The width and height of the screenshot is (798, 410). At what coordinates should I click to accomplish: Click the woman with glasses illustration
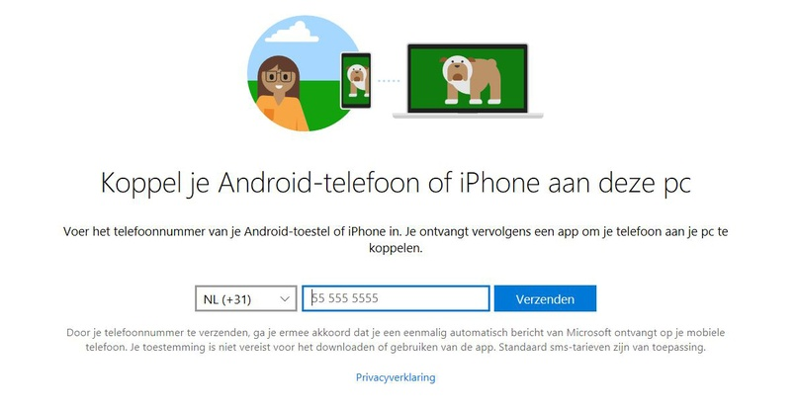[x=279, y=93]
